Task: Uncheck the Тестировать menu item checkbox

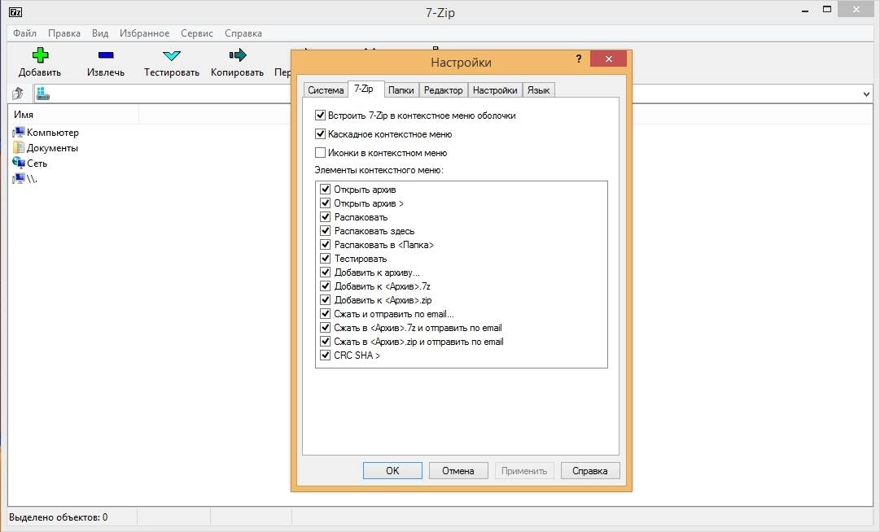Action: 325,259
